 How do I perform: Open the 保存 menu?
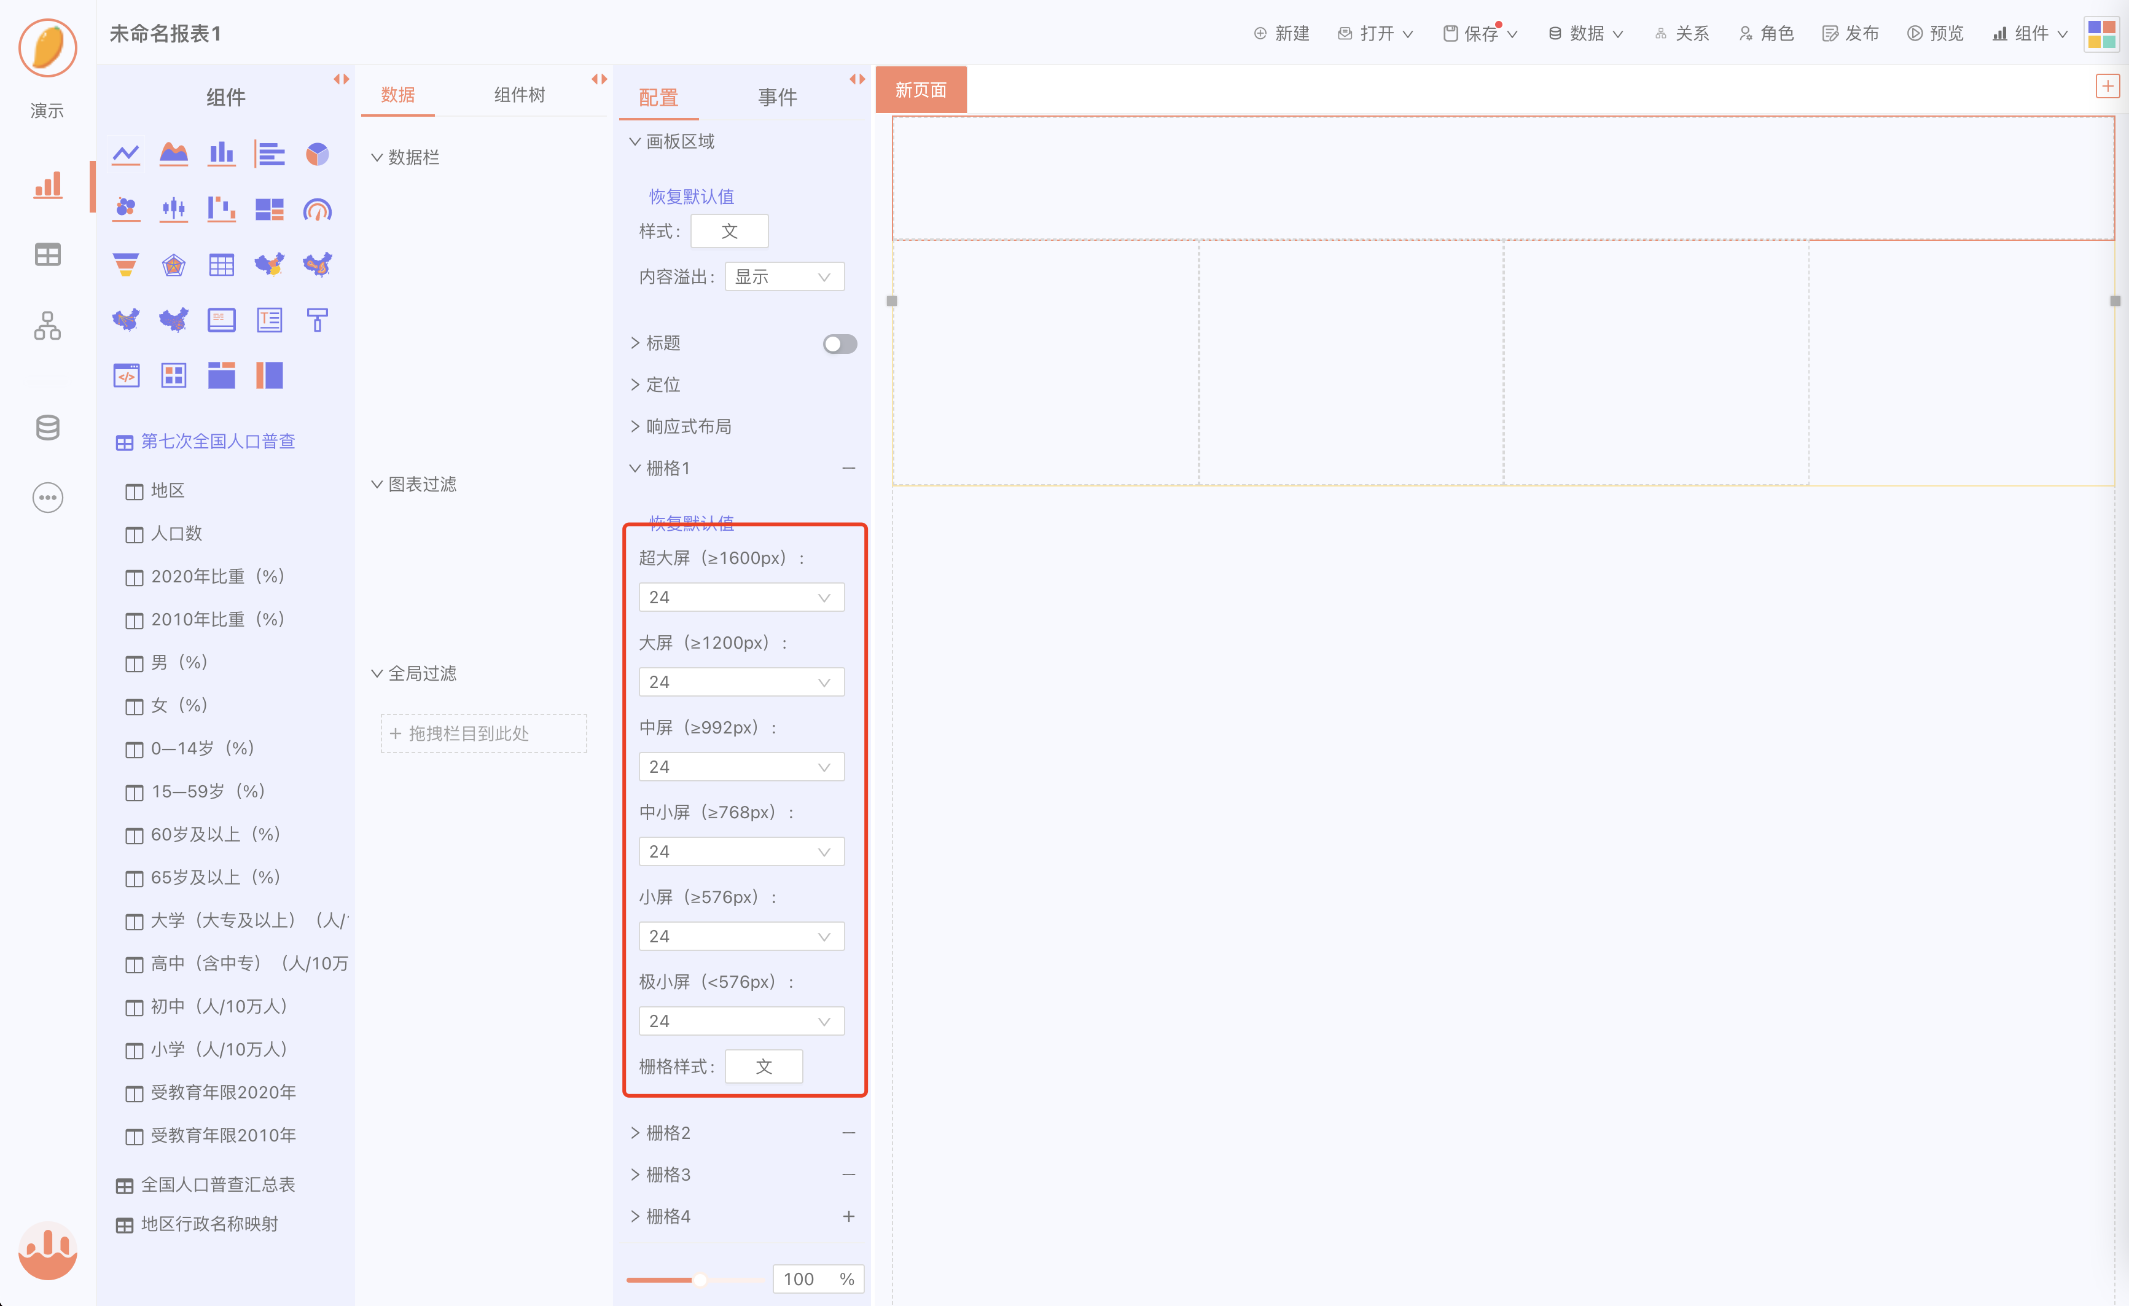point(1480,34)
